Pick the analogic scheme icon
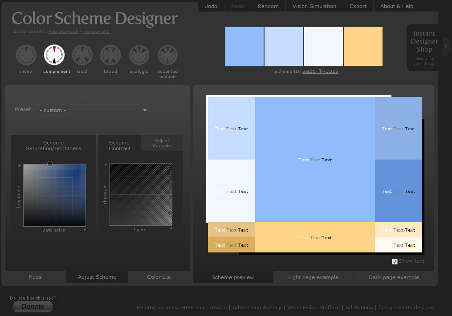 [x=139, y=55]
